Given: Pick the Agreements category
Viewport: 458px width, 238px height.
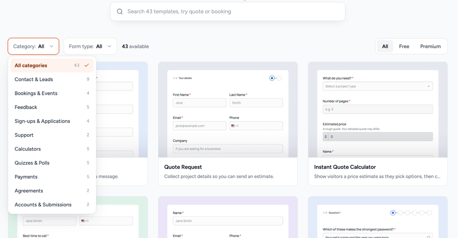Looking at the screenshot, I should coord(52,191).
